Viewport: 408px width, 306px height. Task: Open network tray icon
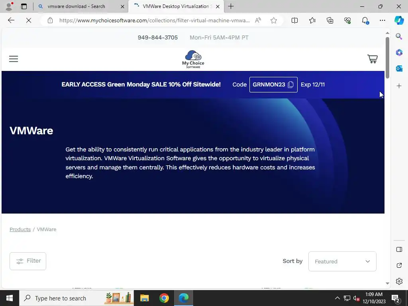(347, 298)
